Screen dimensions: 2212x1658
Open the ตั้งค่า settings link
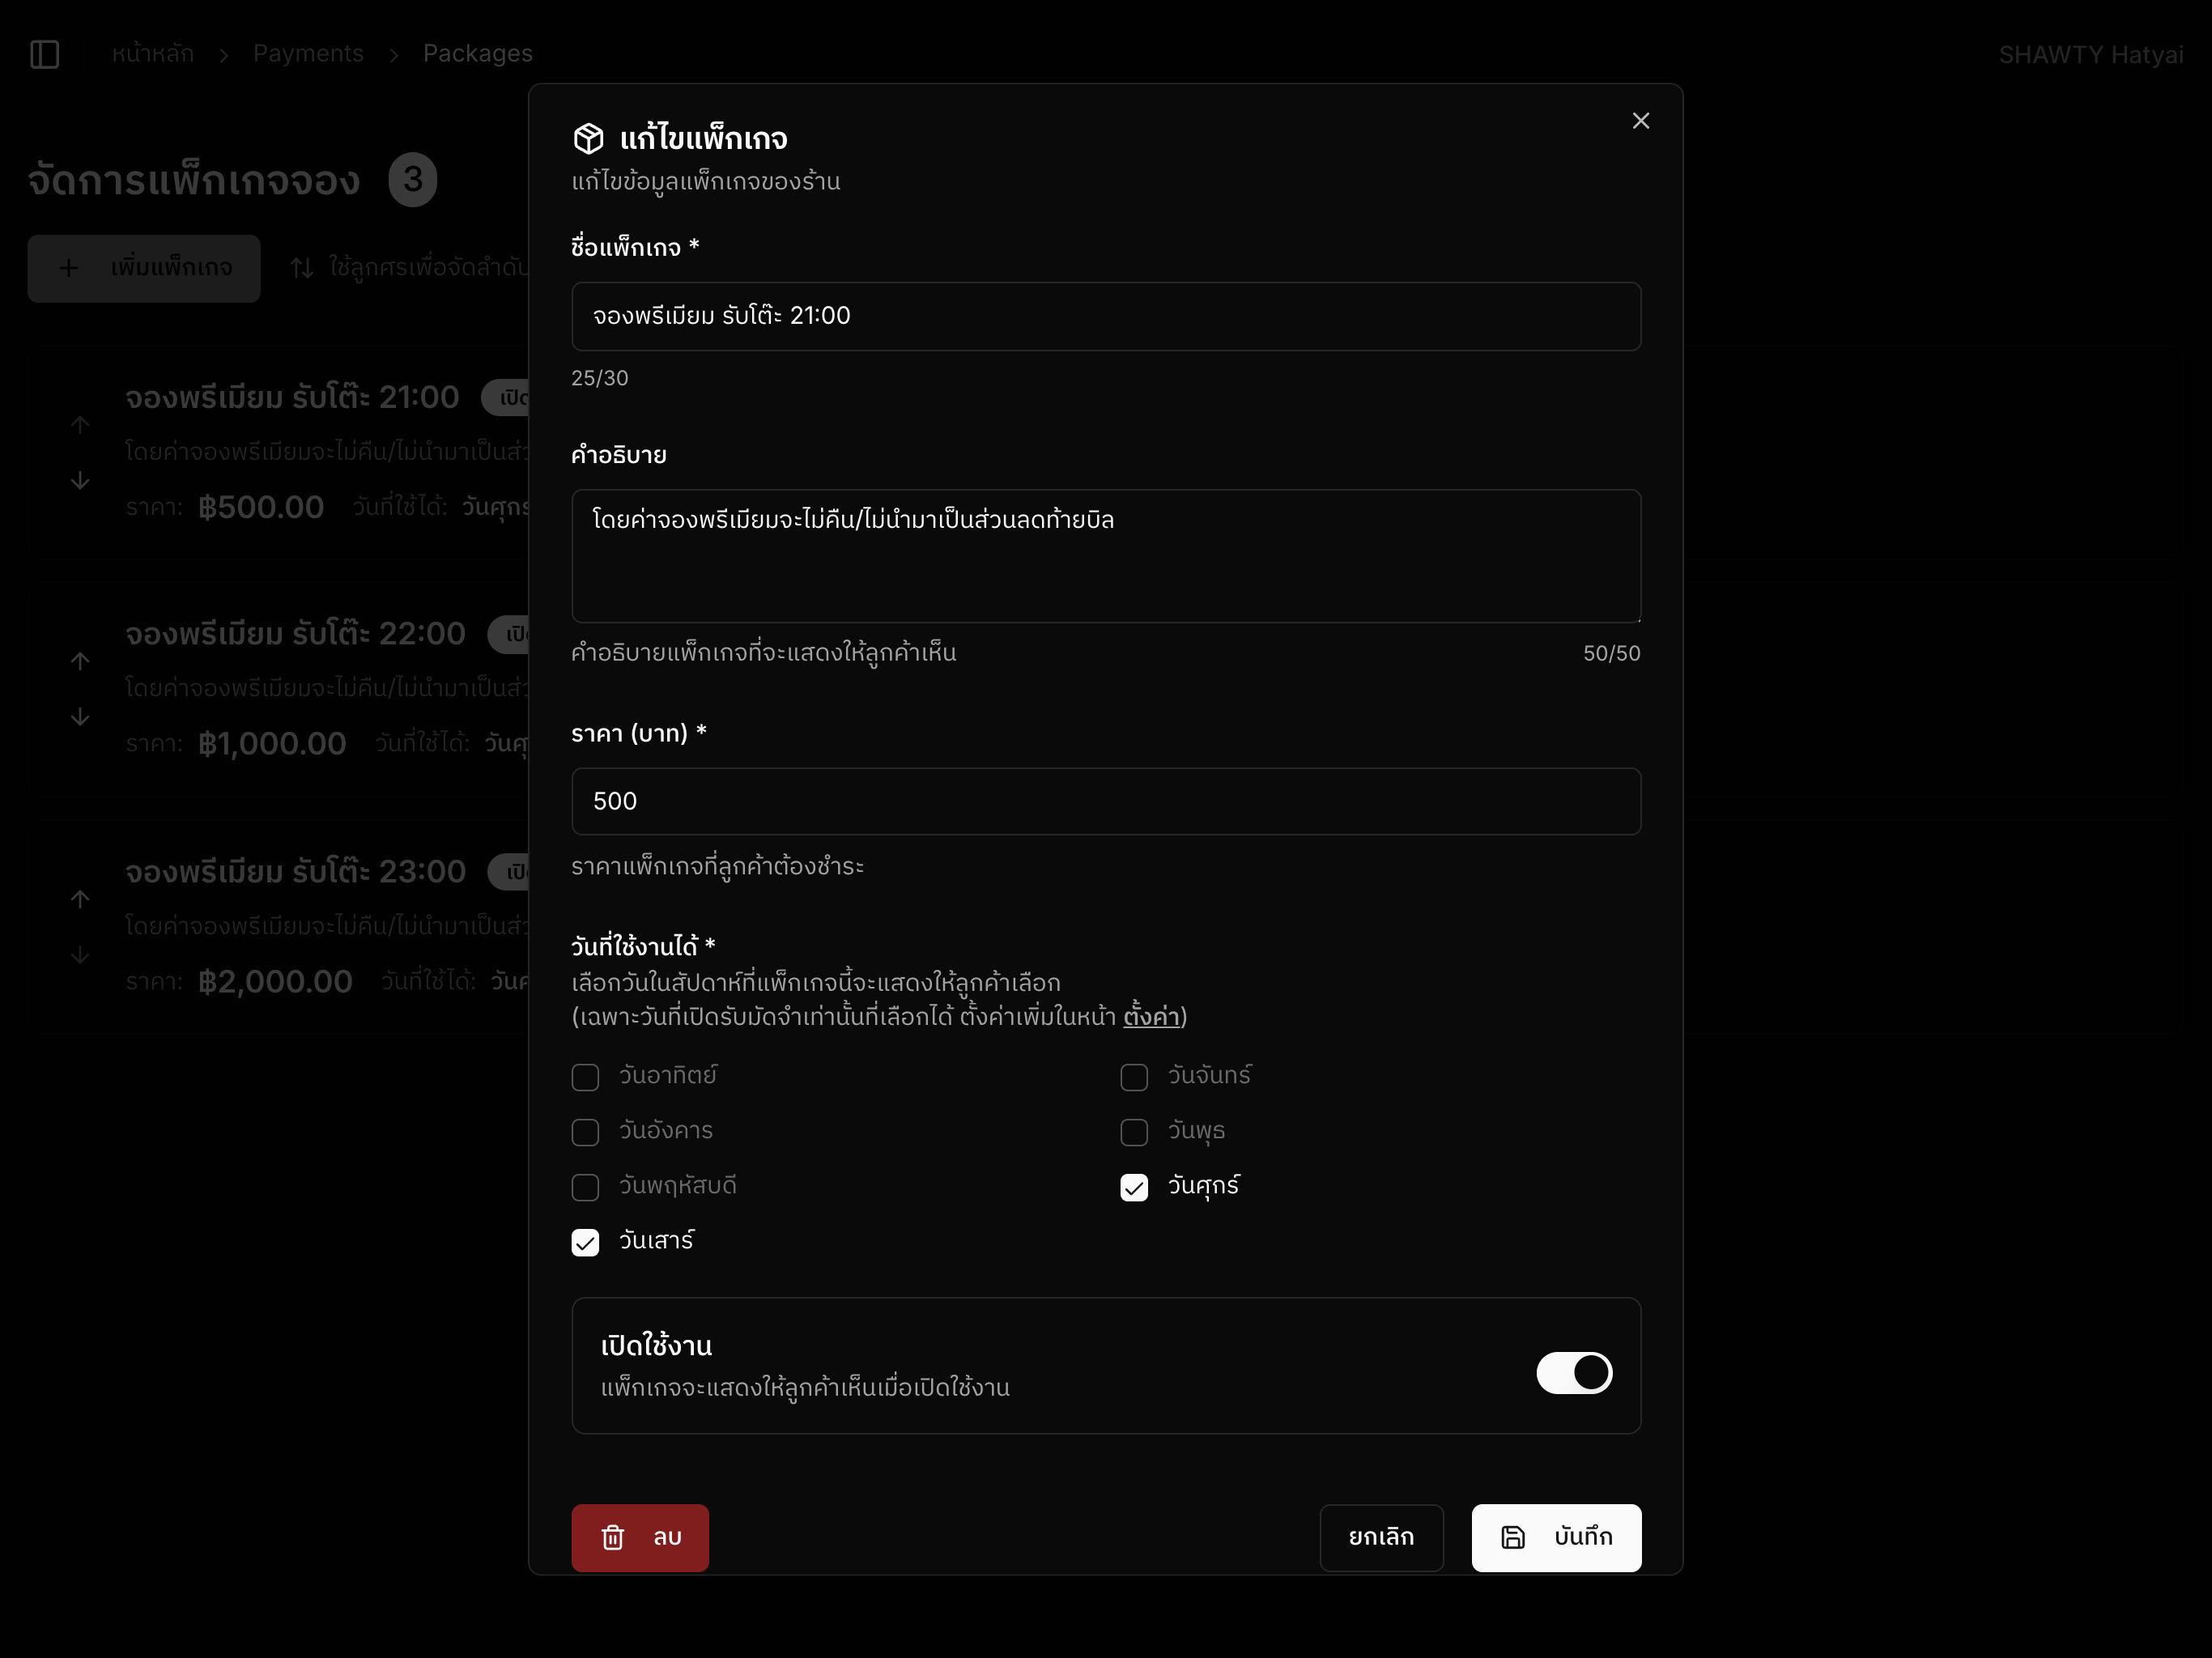click(x=1151, y=1017)
